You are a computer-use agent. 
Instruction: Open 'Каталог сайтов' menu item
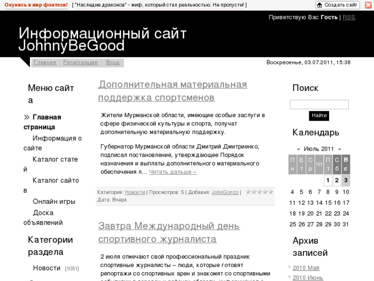[51, 185]
